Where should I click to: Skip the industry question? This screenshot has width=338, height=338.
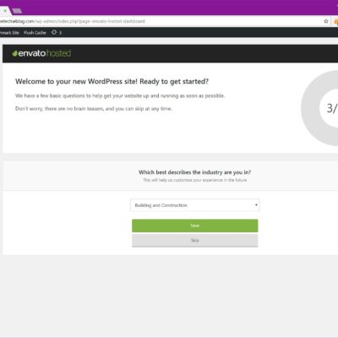[x=194, y=240]
